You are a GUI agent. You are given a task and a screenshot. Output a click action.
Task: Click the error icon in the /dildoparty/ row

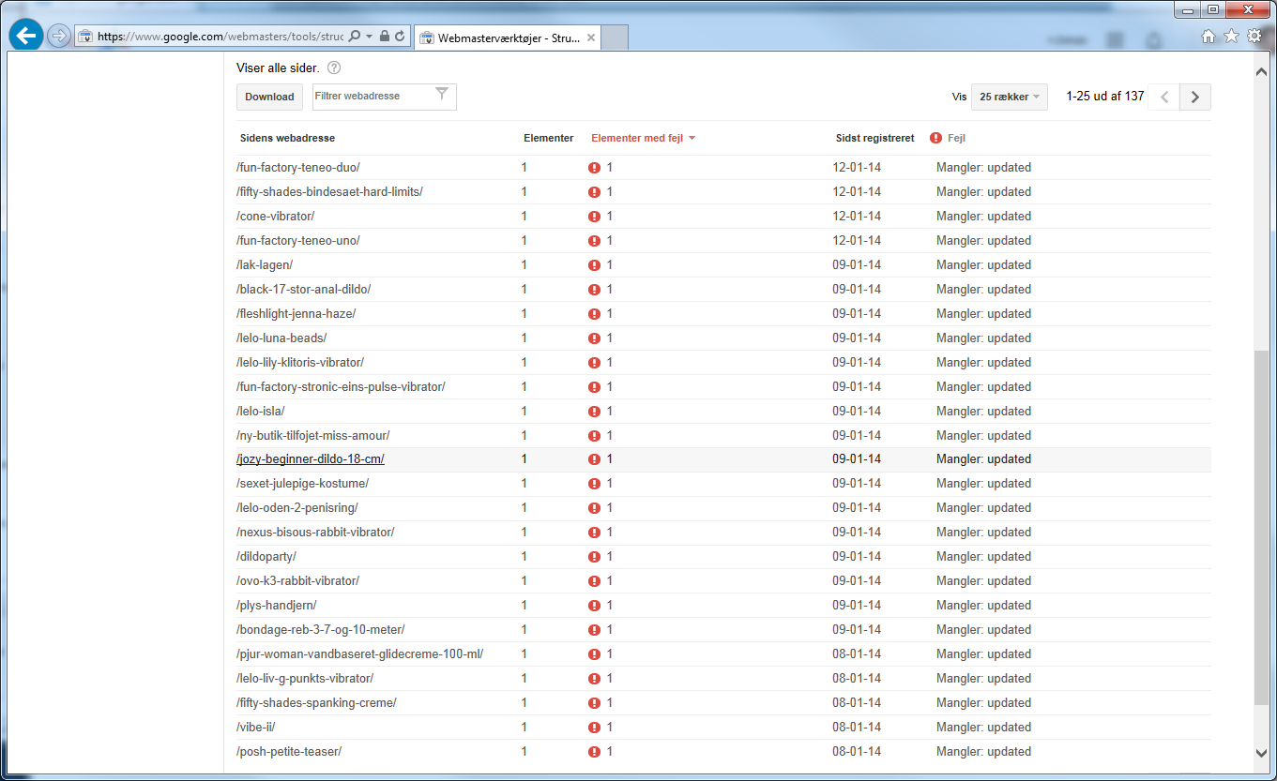[594, 557]
